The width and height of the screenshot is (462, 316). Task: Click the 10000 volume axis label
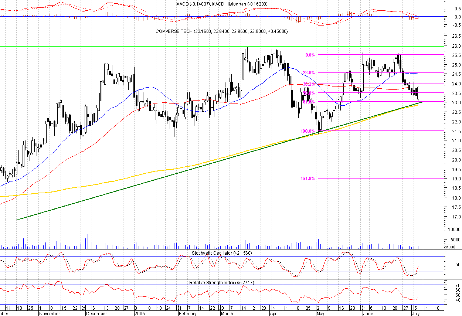(x=454, y=230)
